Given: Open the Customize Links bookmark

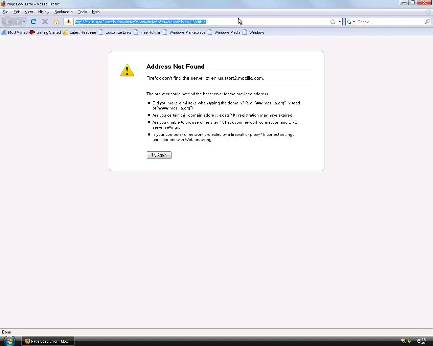Looking at the screenshot, I should pyautogui.click(x=115, y=32).
